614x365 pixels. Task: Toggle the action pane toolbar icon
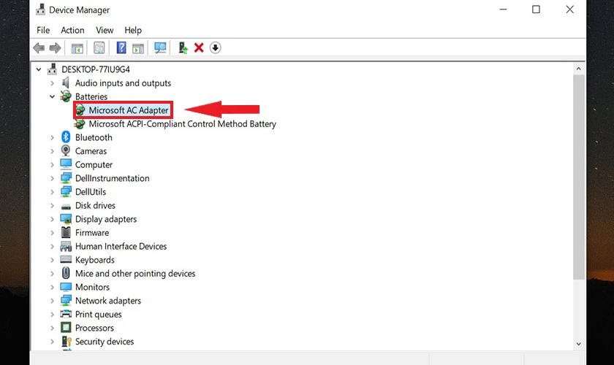pyautogui.click(x=138, y=48)
